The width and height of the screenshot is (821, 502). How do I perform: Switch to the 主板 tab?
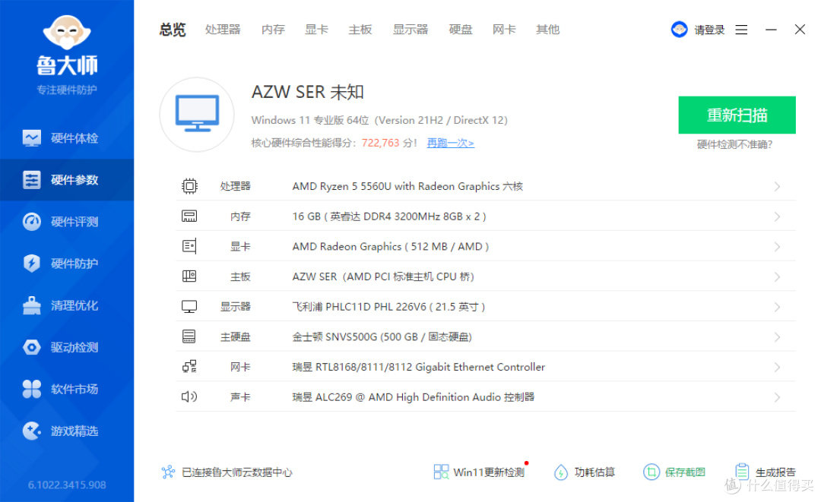(360, 30)
